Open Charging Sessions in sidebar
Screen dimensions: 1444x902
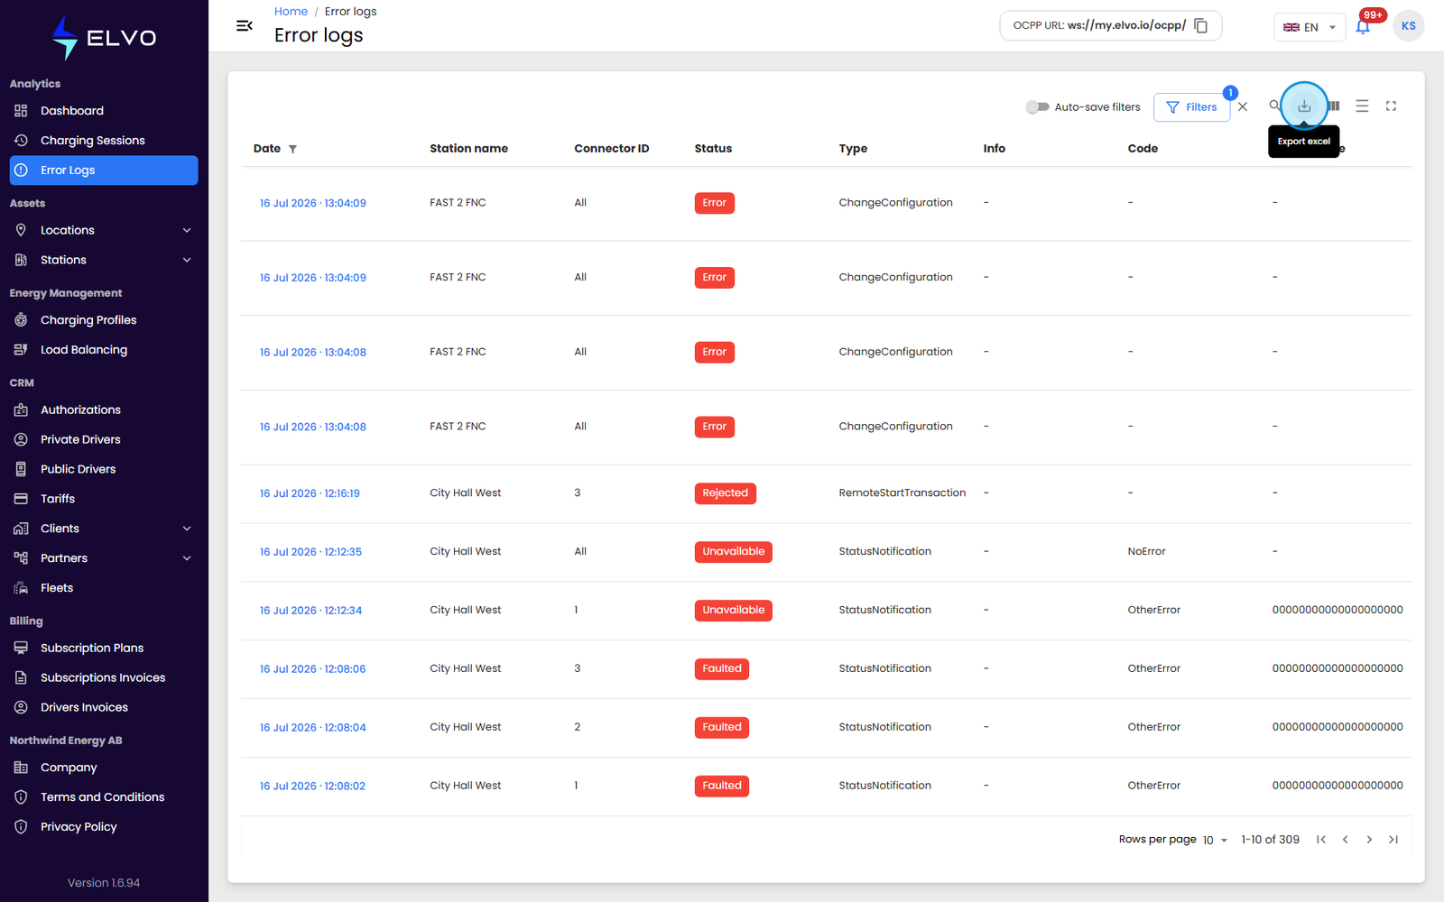click(x=104, y=141)
